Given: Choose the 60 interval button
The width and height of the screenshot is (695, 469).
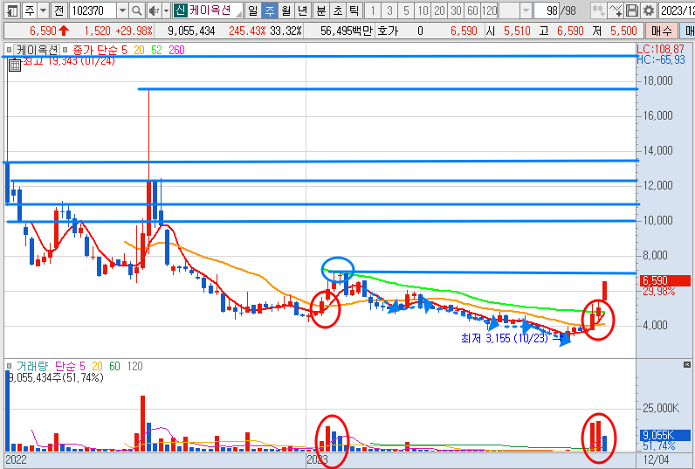Looking at the screenshot, I should point(472,10).
